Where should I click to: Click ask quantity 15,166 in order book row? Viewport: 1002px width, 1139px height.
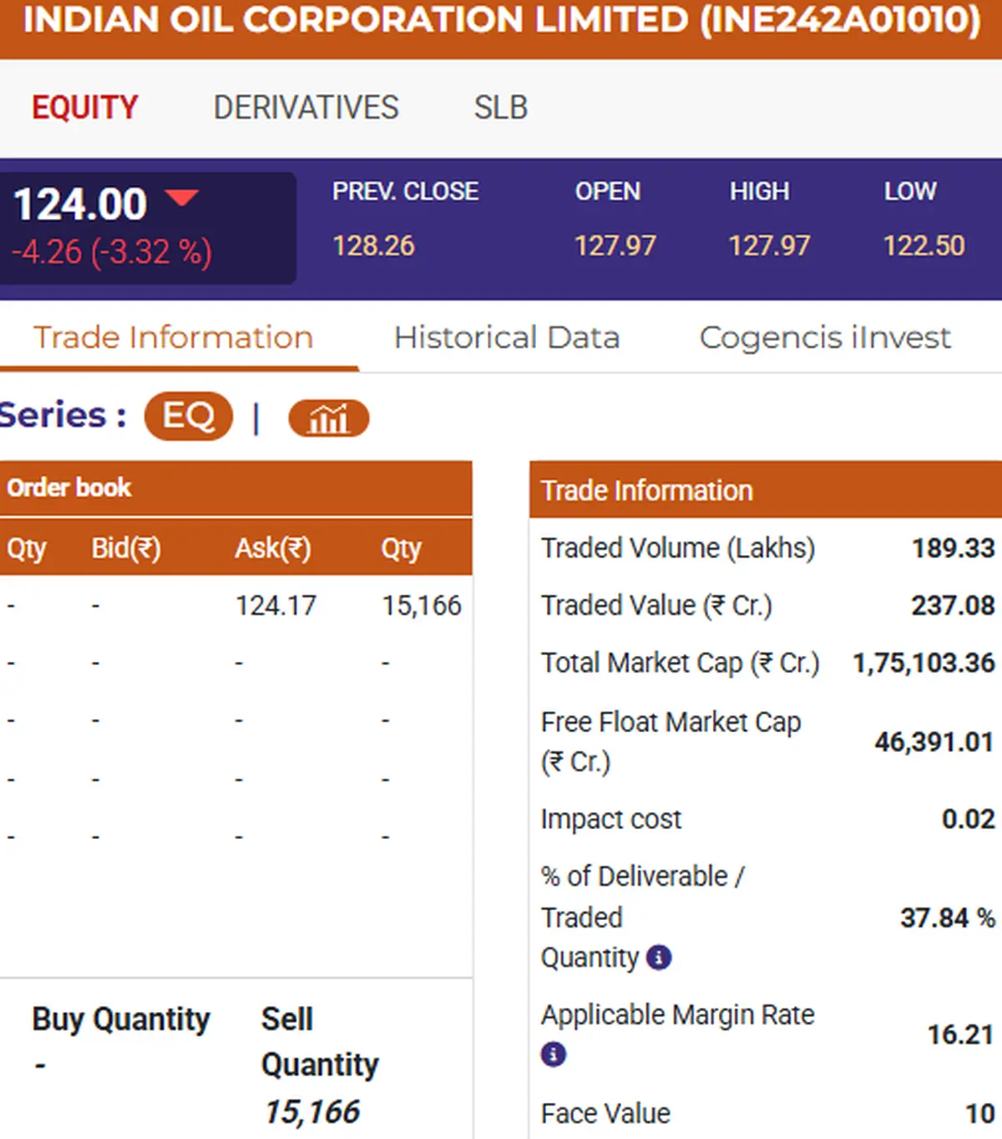pyautogui.click(x=422, y=605)
